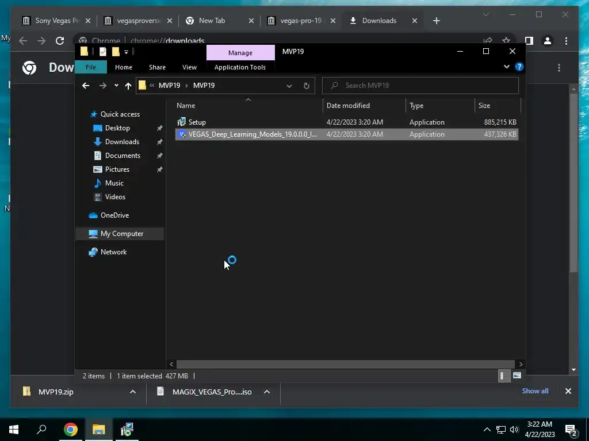Sort files by Date modified column
The height and width of the screenshot is (441, 589).
348,106
